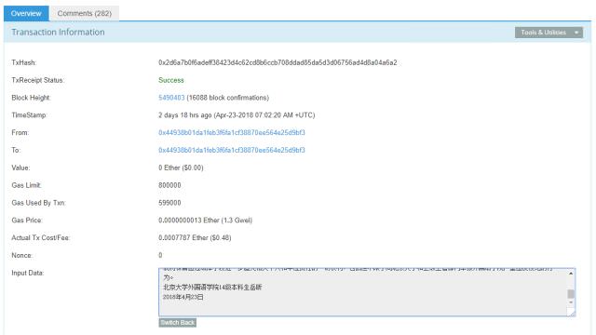Viewport: 596px width, 335px height.
Task: Click the 0.0007787 Ether fee value
Action: click(195, 237)
